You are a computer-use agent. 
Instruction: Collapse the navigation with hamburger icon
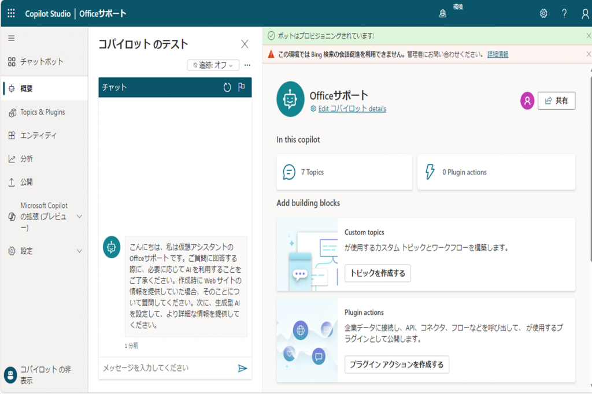click(x=12, y=38)
